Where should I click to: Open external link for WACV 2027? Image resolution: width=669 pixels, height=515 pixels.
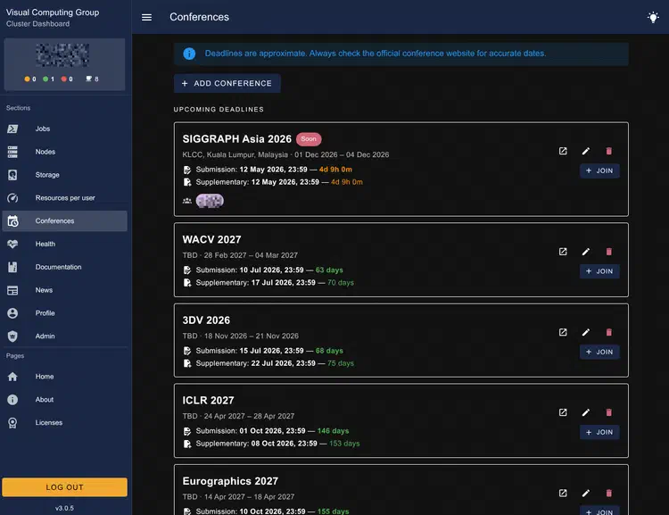pyautogui.click(x=563, y=252)
